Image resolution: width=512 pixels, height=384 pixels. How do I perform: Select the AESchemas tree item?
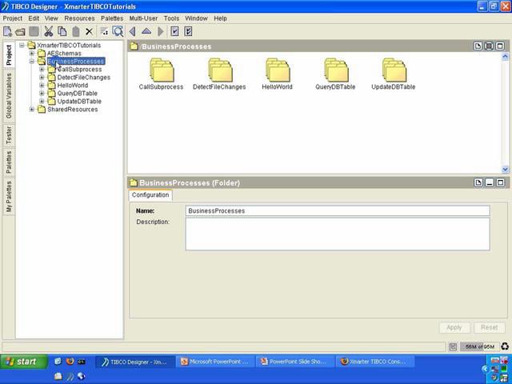tap(64, 54)
